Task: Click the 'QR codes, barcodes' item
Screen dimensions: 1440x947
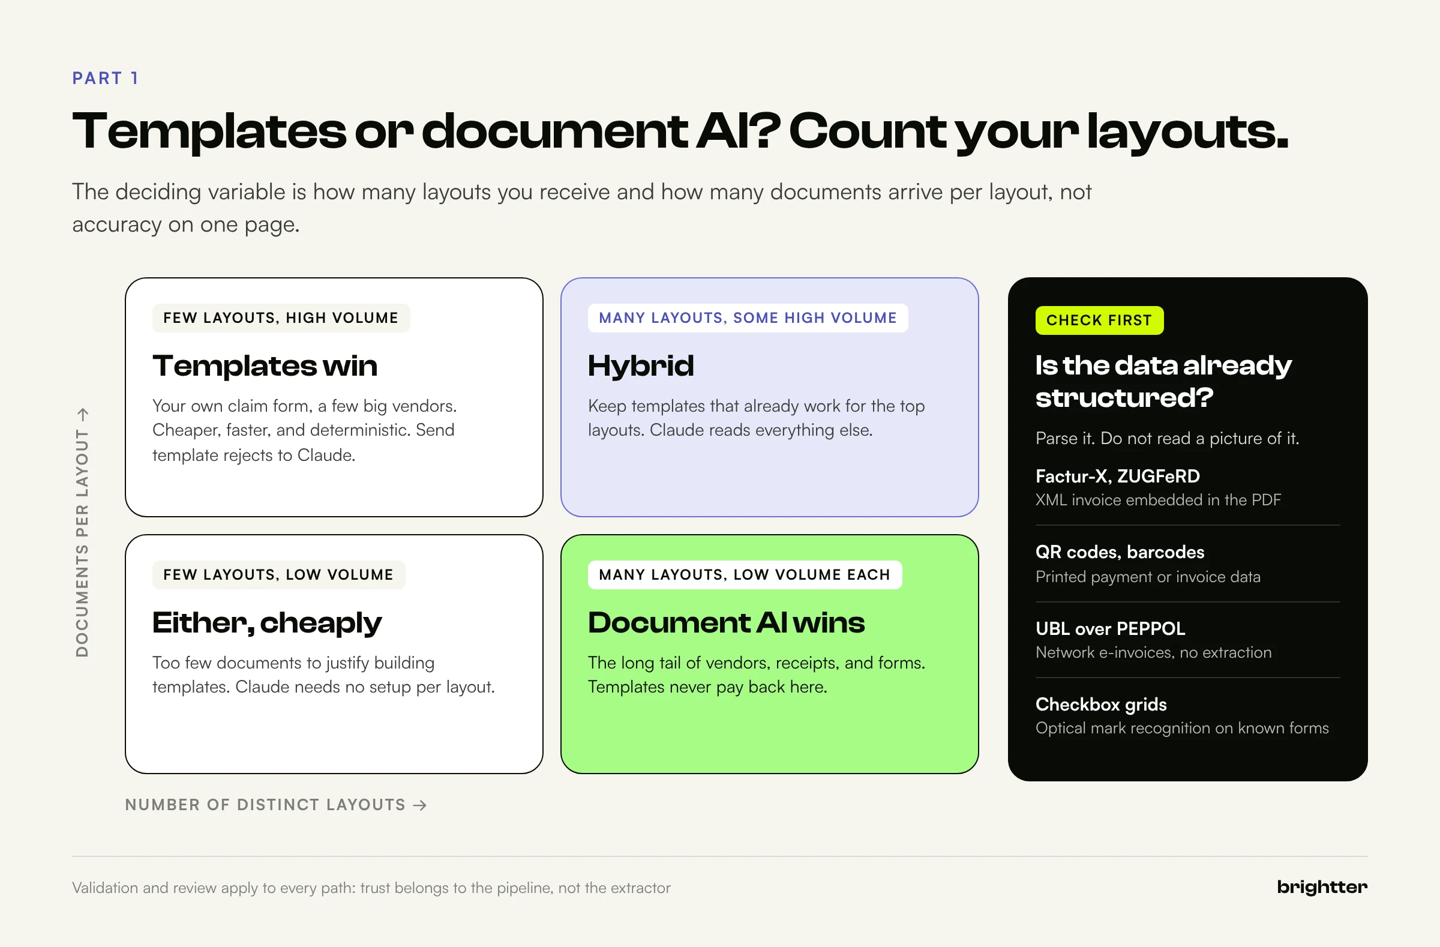Action: 1120,552
